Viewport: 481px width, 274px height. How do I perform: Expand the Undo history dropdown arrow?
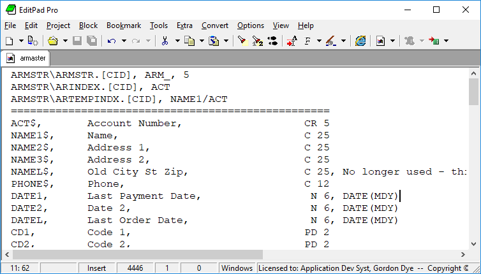122,41
